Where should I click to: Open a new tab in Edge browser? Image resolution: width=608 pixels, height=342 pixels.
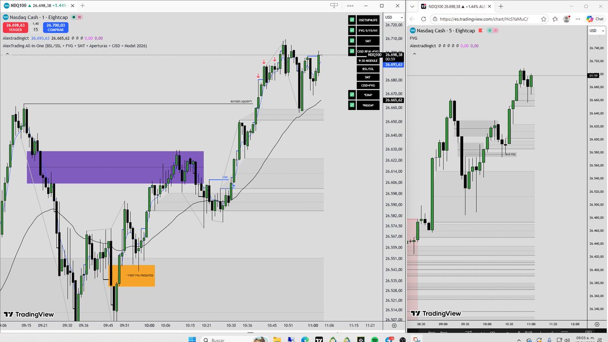point(501,6)
